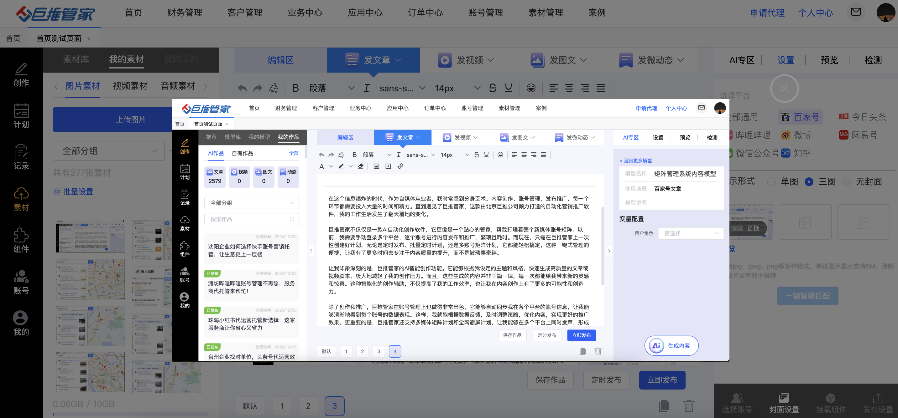Open 计划 in the preview's black sidebar
This screenshot has width=898, height=418.
(x=185, y=172)
